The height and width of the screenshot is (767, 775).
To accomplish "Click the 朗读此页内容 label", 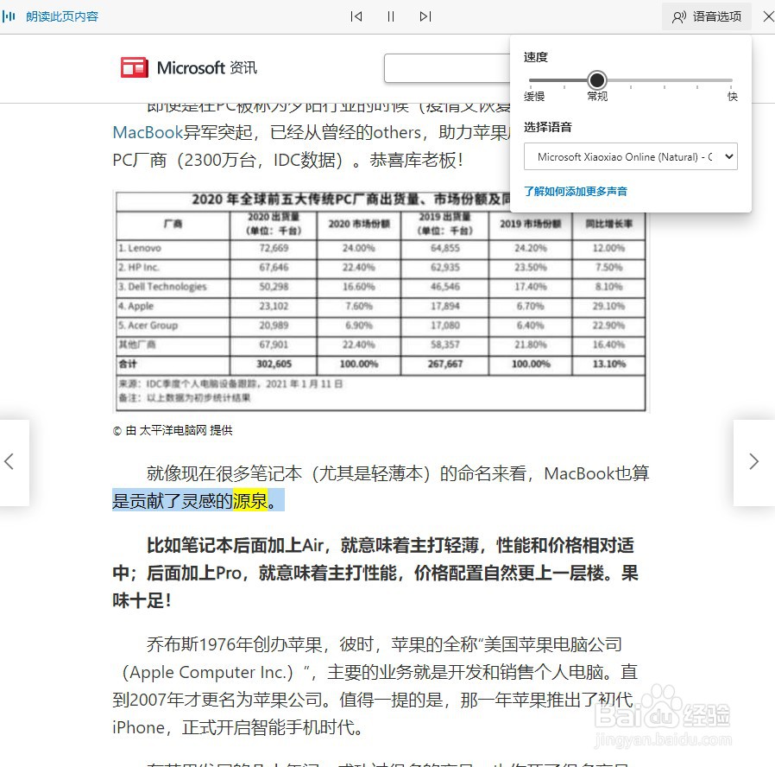I will 62,16.
